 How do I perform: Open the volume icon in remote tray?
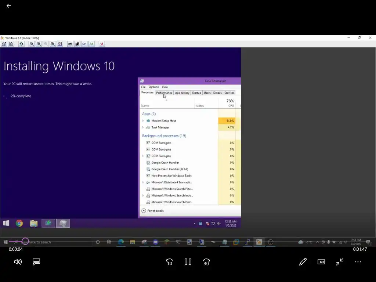tap(219, 224)
